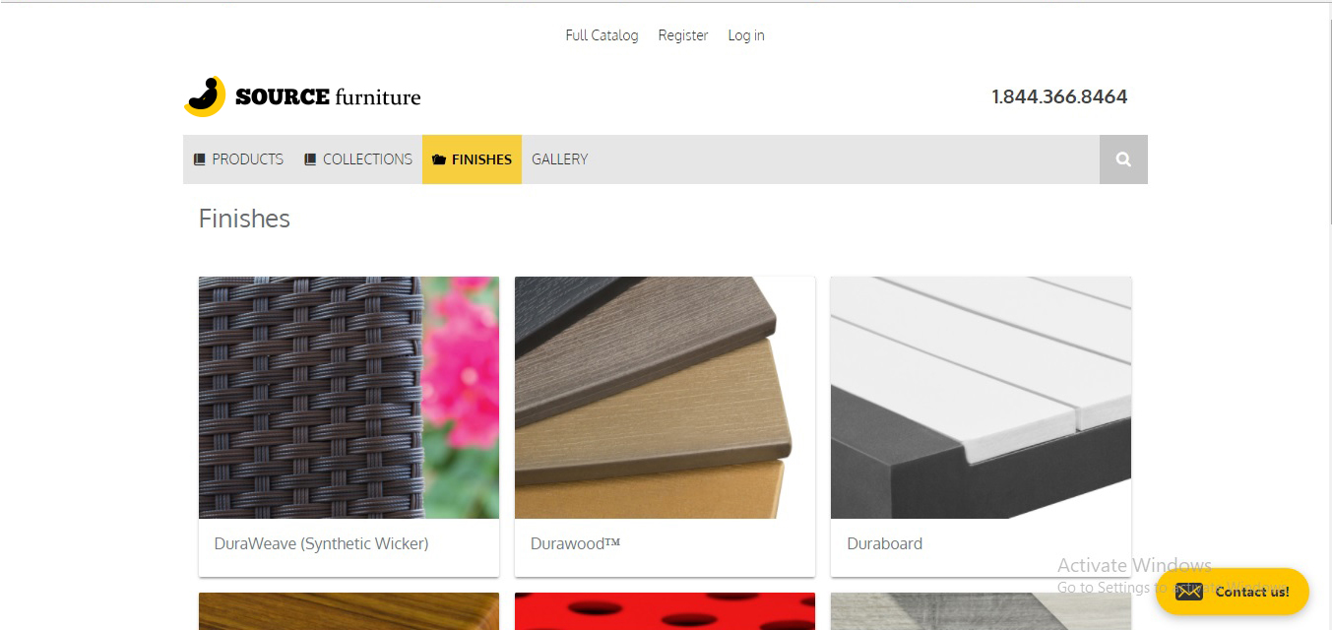Open the search magnifier icon

pyautogui.click(x=1123, y=159)
